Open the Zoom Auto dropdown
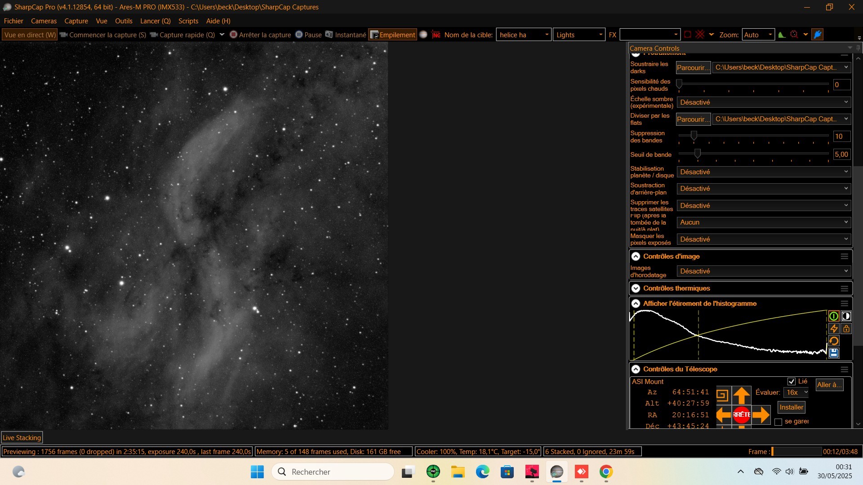Screen dimensions: 863x485 [758, 35]
